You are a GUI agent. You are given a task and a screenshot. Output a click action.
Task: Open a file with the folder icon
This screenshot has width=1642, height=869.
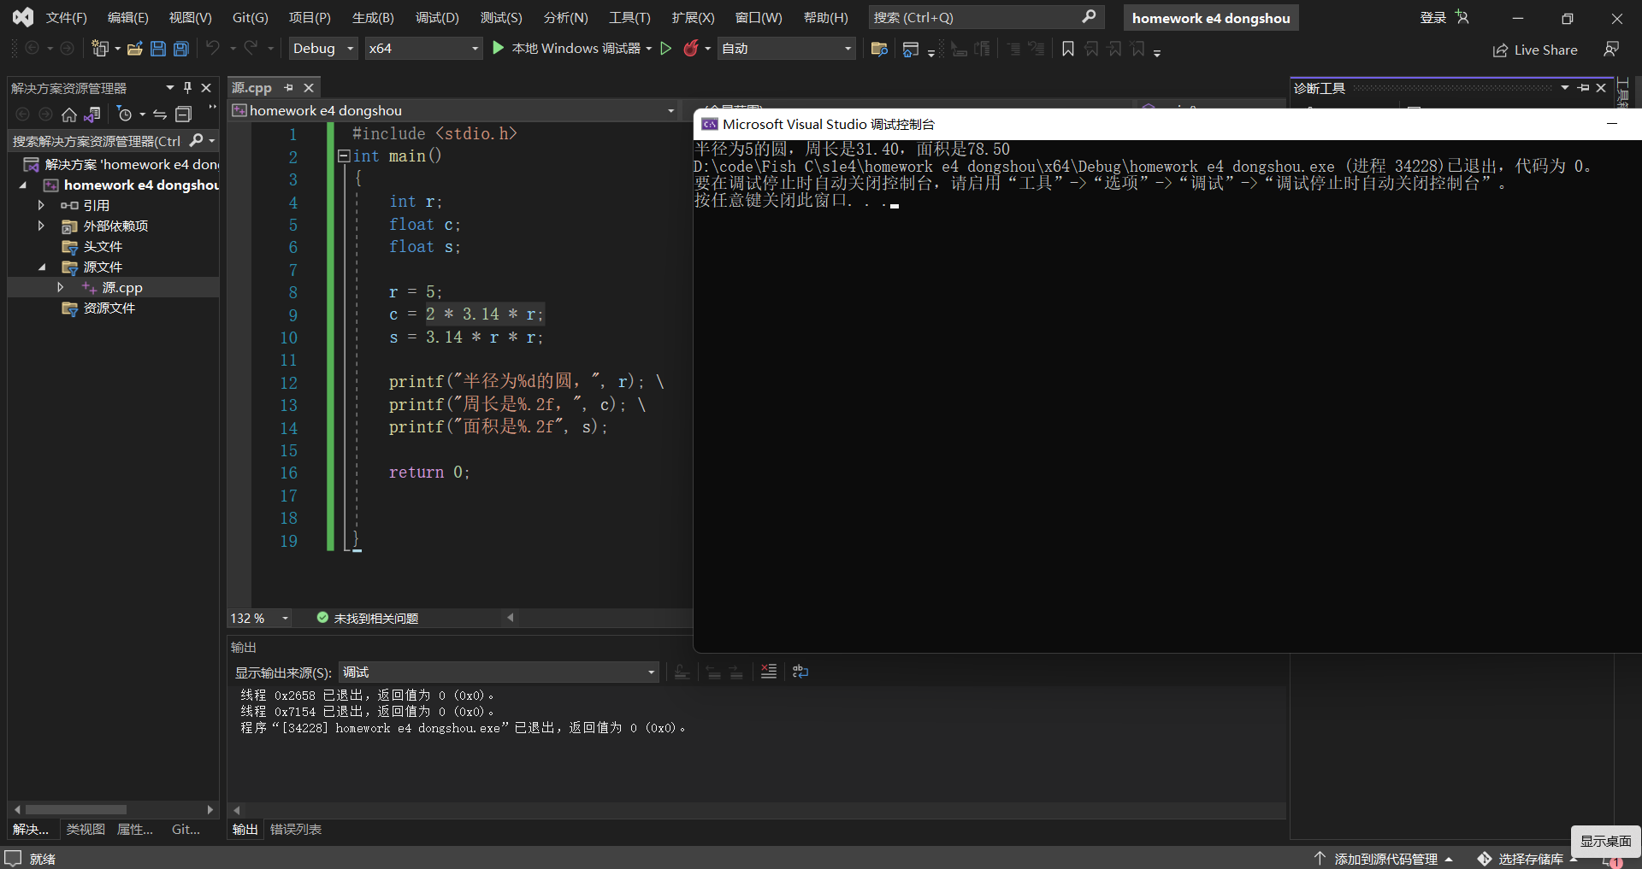pyautogui.click(x=134, y=49)
